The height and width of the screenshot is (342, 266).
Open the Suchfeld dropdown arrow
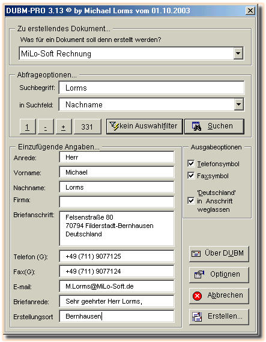(x=239, y=104)
